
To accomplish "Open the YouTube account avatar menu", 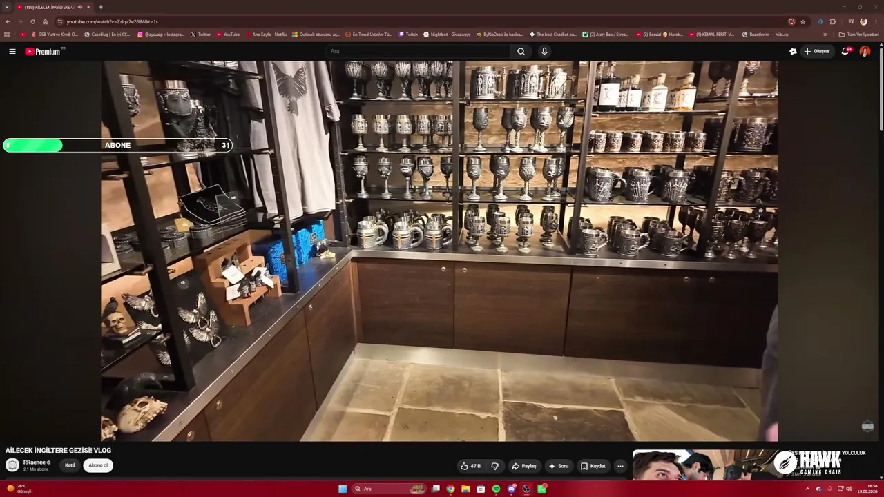I will click(865, 51).
